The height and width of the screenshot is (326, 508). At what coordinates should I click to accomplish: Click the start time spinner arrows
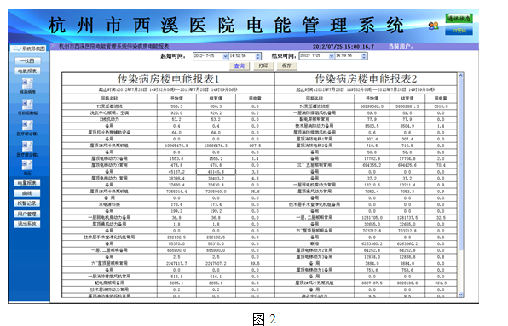258,56
